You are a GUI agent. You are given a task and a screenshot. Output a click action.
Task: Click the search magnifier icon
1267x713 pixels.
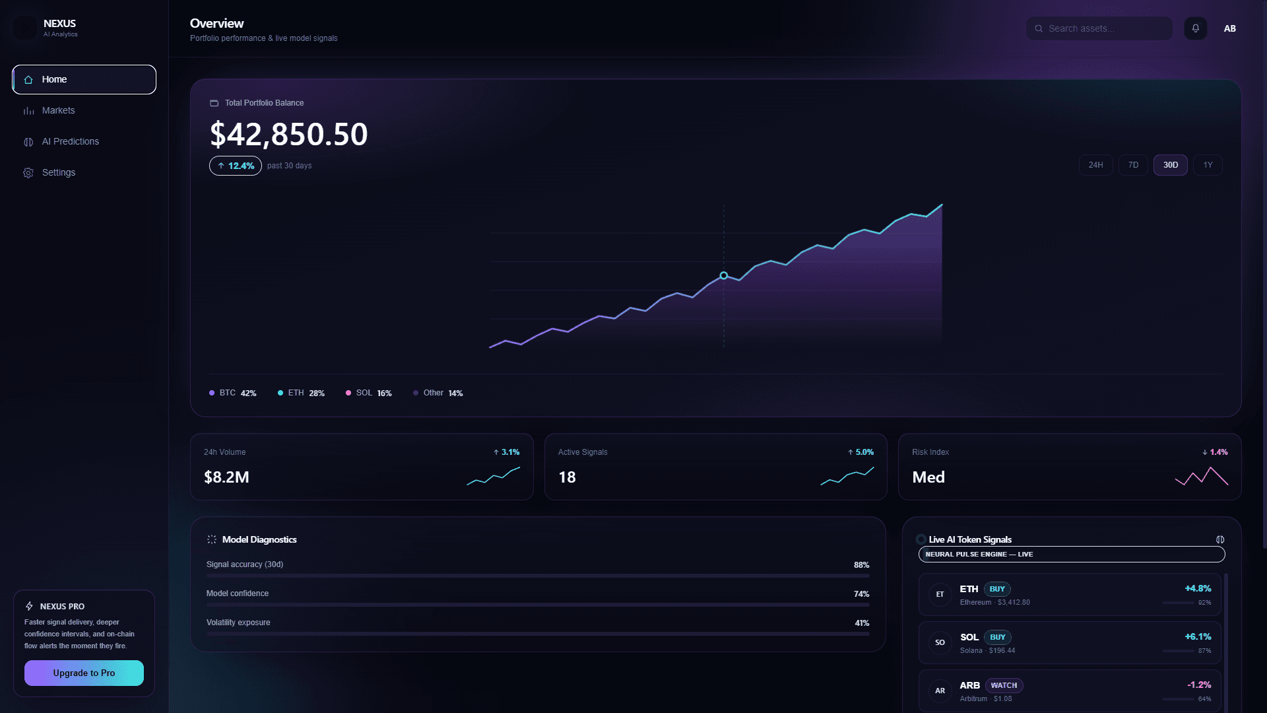1039,28
